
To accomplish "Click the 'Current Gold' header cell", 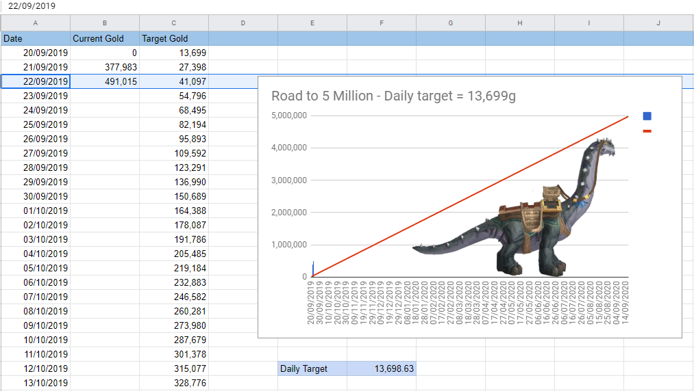I will [104, 38].
